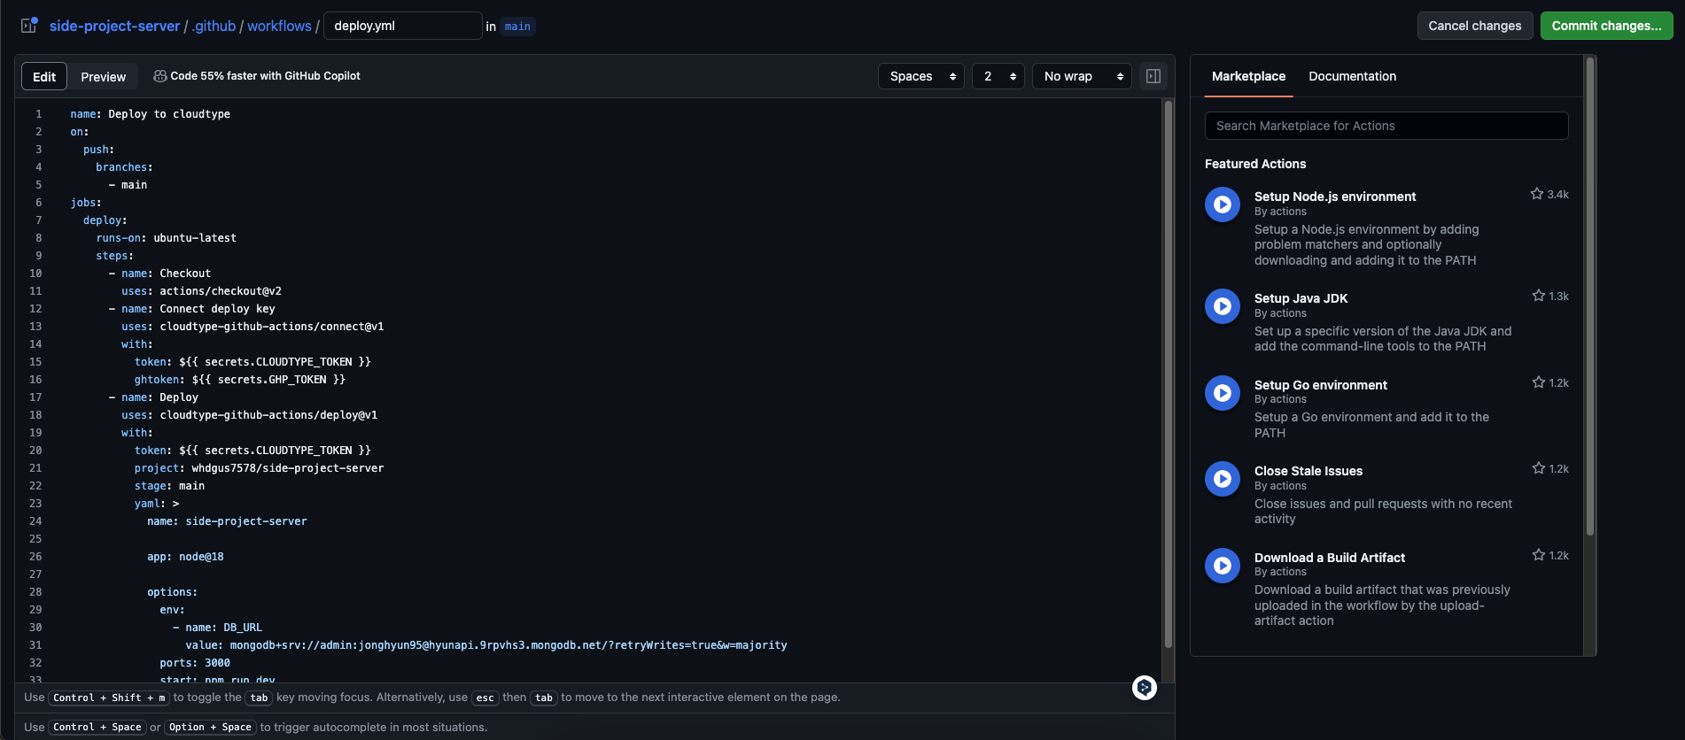Click the Marketplace panel vertical scrollbar
Image resolution: width=1685 pixels, height=740 pixels.
tap(1590, 297)
